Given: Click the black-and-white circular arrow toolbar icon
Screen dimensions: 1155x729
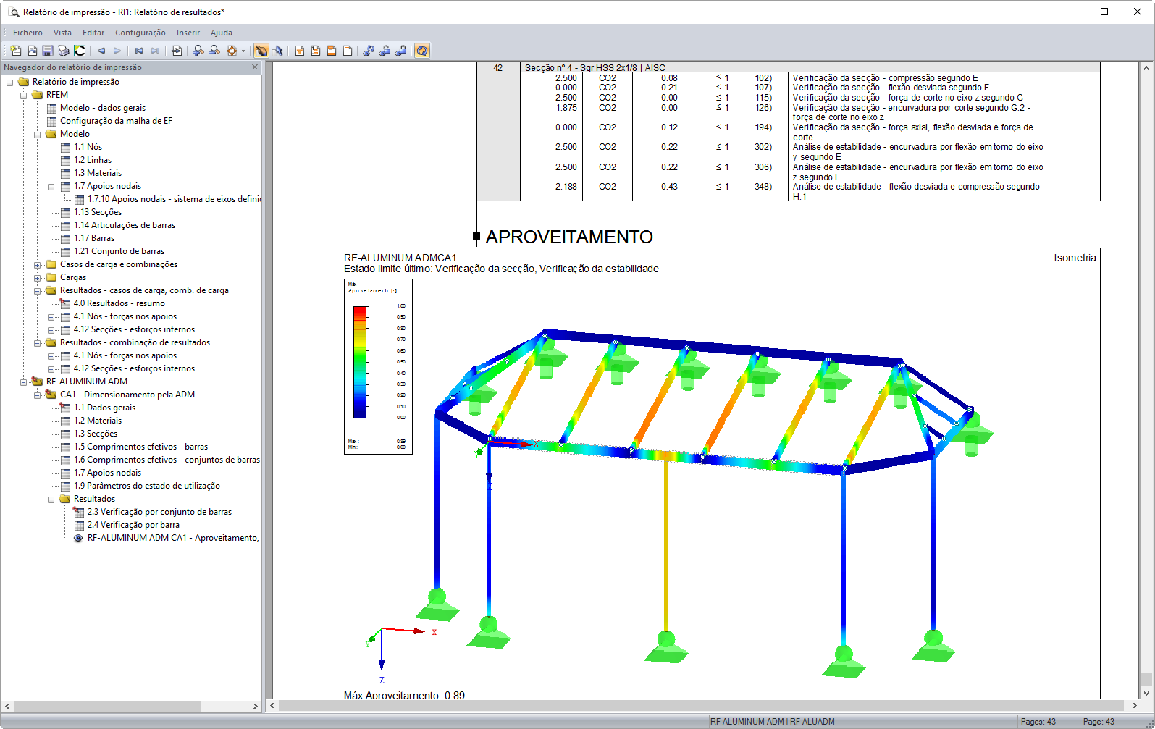Looking at the screenshot, I should pyautogui.click(x=80, y=51).
